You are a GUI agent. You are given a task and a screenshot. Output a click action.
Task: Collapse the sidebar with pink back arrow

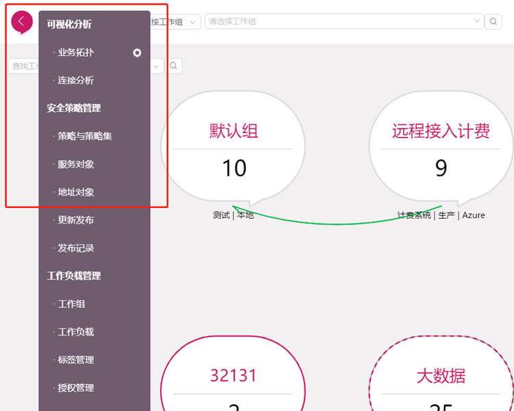point(21,22)
